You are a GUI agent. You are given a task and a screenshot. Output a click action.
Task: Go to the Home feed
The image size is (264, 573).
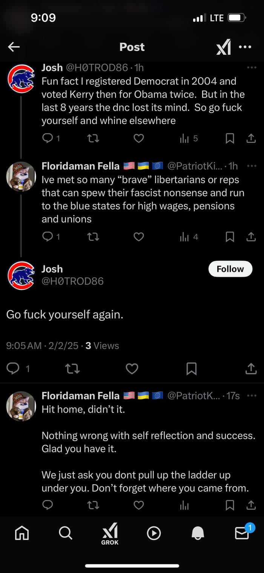point(21,533)
